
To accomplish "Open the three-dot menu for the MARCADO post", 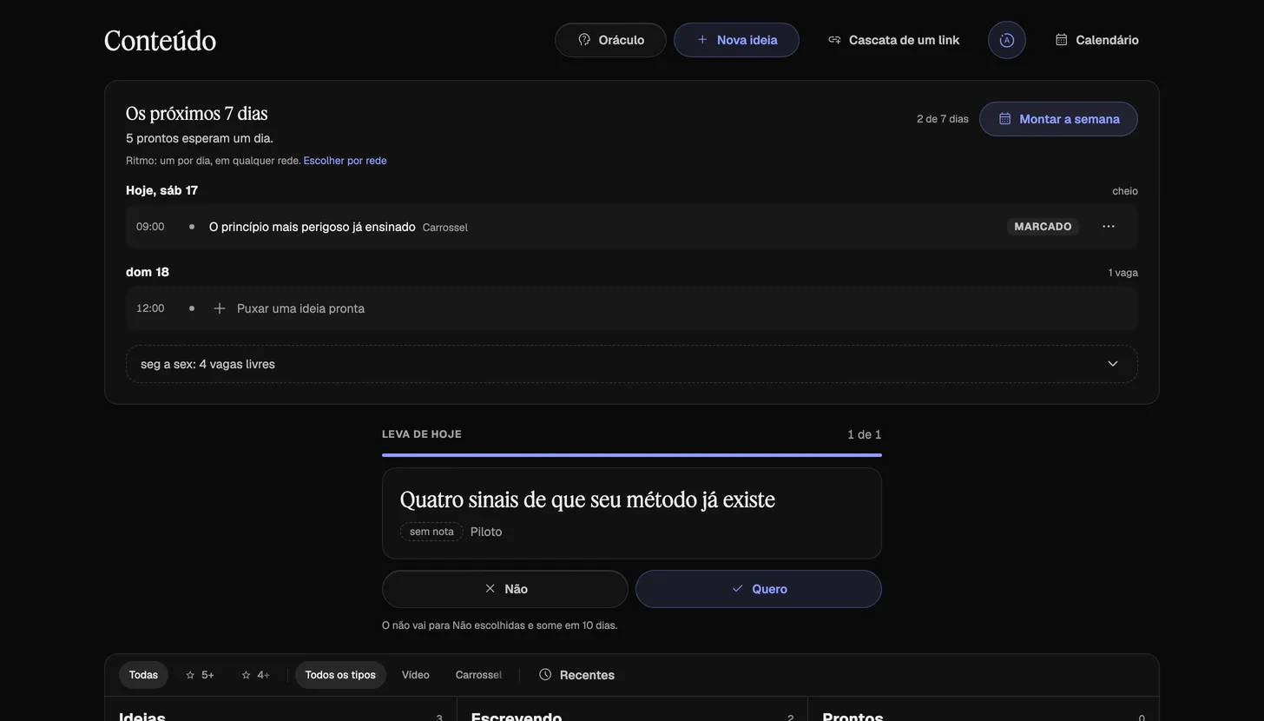I will tap(1109, 227).
